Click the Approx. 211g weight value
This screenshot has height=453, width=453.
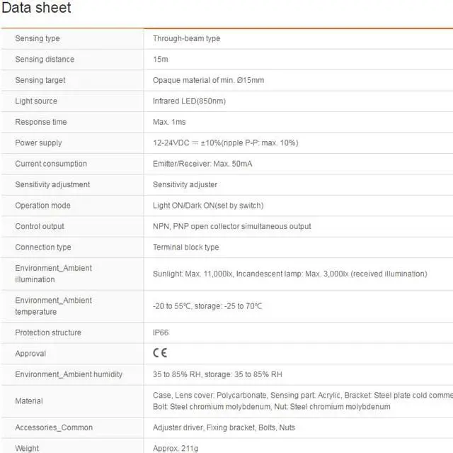[177, 448]
